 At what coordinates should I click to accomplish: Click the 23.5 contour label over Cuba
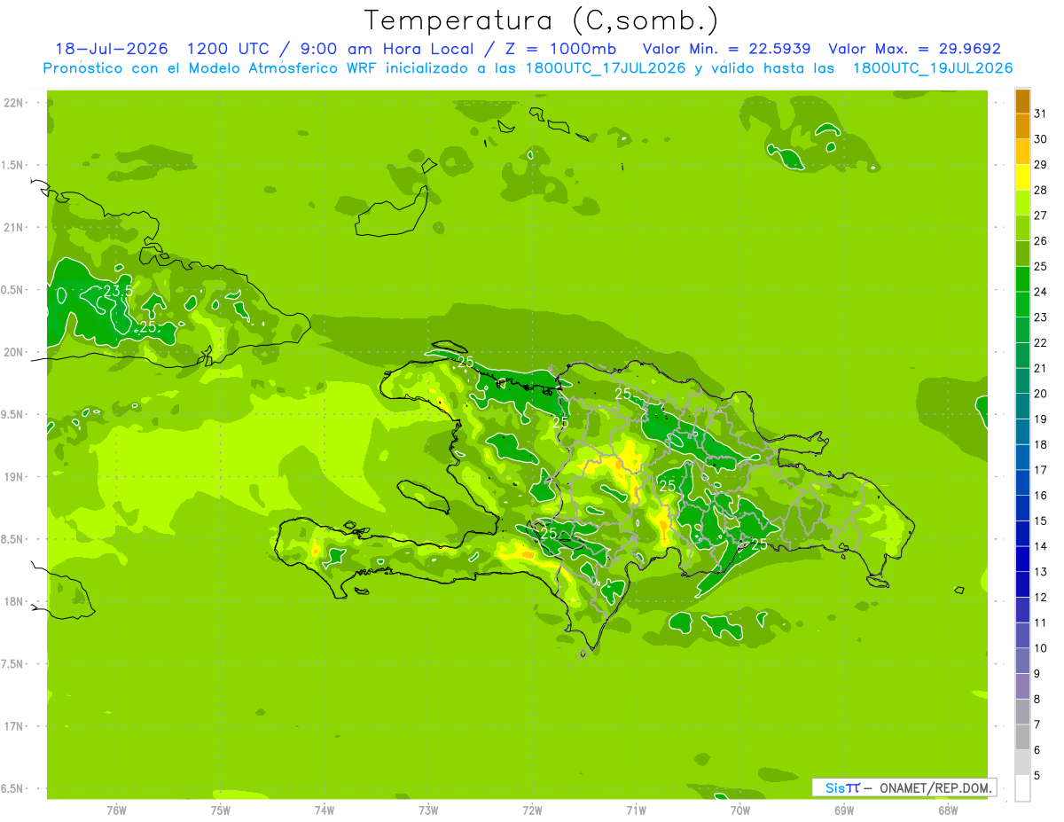click(x=118, y=291)
